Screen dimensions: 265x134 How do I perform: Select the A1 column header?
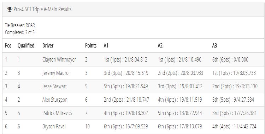click(106, 46)
